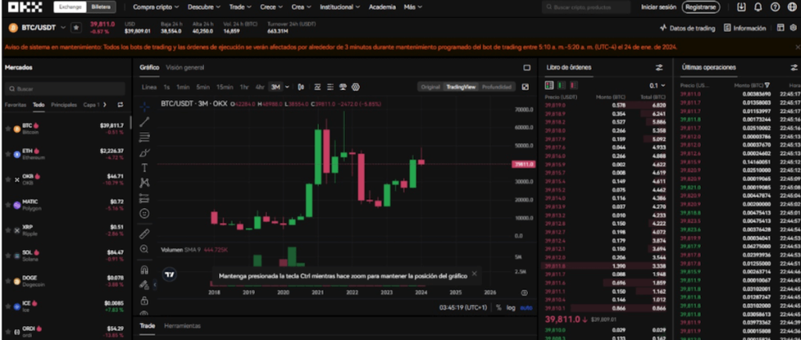
Task: Open Últimas operaciones settings sliders icon
Action: click(793, 67)
